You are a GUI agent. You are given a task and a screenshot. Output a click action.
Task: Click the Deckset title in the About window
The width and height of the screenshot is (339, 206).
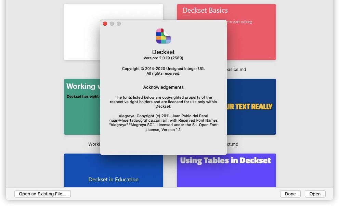pos(163,52)
